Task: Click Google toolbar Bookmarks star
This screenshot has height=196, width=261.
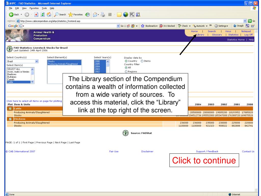Action: 143,26
